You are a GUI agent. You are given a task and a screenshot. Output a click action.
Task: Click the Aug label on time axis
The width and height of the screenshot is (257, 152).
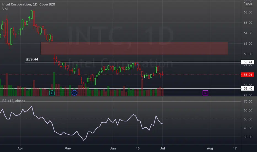pos(210,148)
